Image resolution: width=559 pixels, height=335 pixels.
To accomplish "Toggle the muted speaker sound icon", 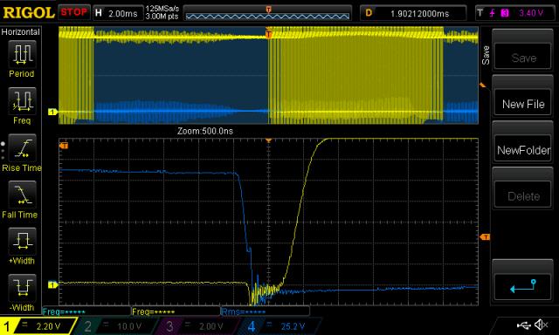I will [x=542, y=325].
